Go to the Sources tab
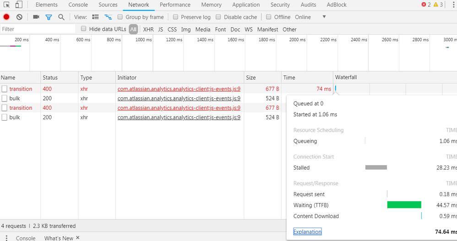 click(x=108, y=5)
